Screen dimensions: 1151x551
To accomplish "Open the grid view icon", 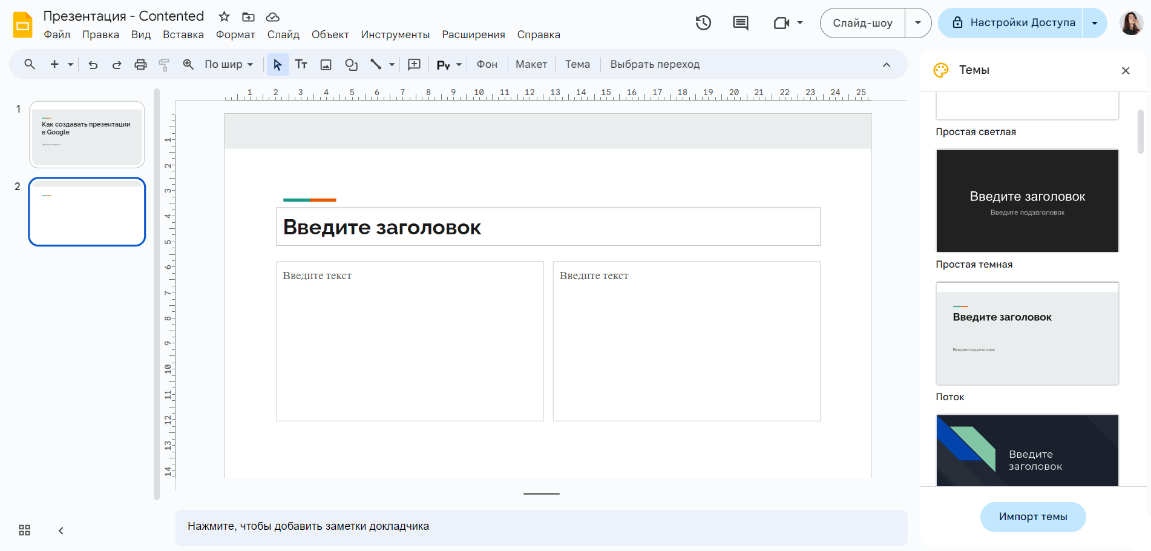I will (x=24, y=530).
